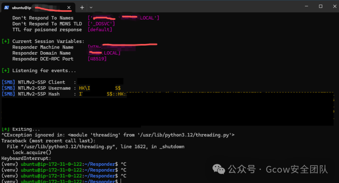Screen dimensions: 339x183
Task: Expand the new tab profile dropdown
Action: coord(91,8)
